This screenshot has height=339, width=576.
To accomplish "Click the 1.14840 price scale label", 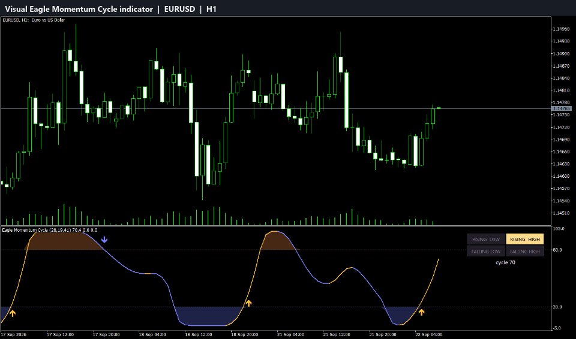I will 561,78.
